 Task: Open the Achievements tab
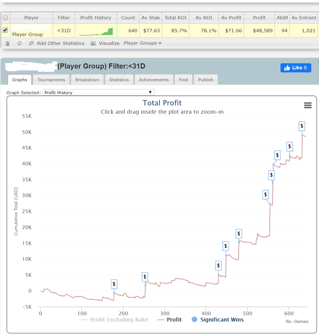pyautogui.click(x=154, y=80)
